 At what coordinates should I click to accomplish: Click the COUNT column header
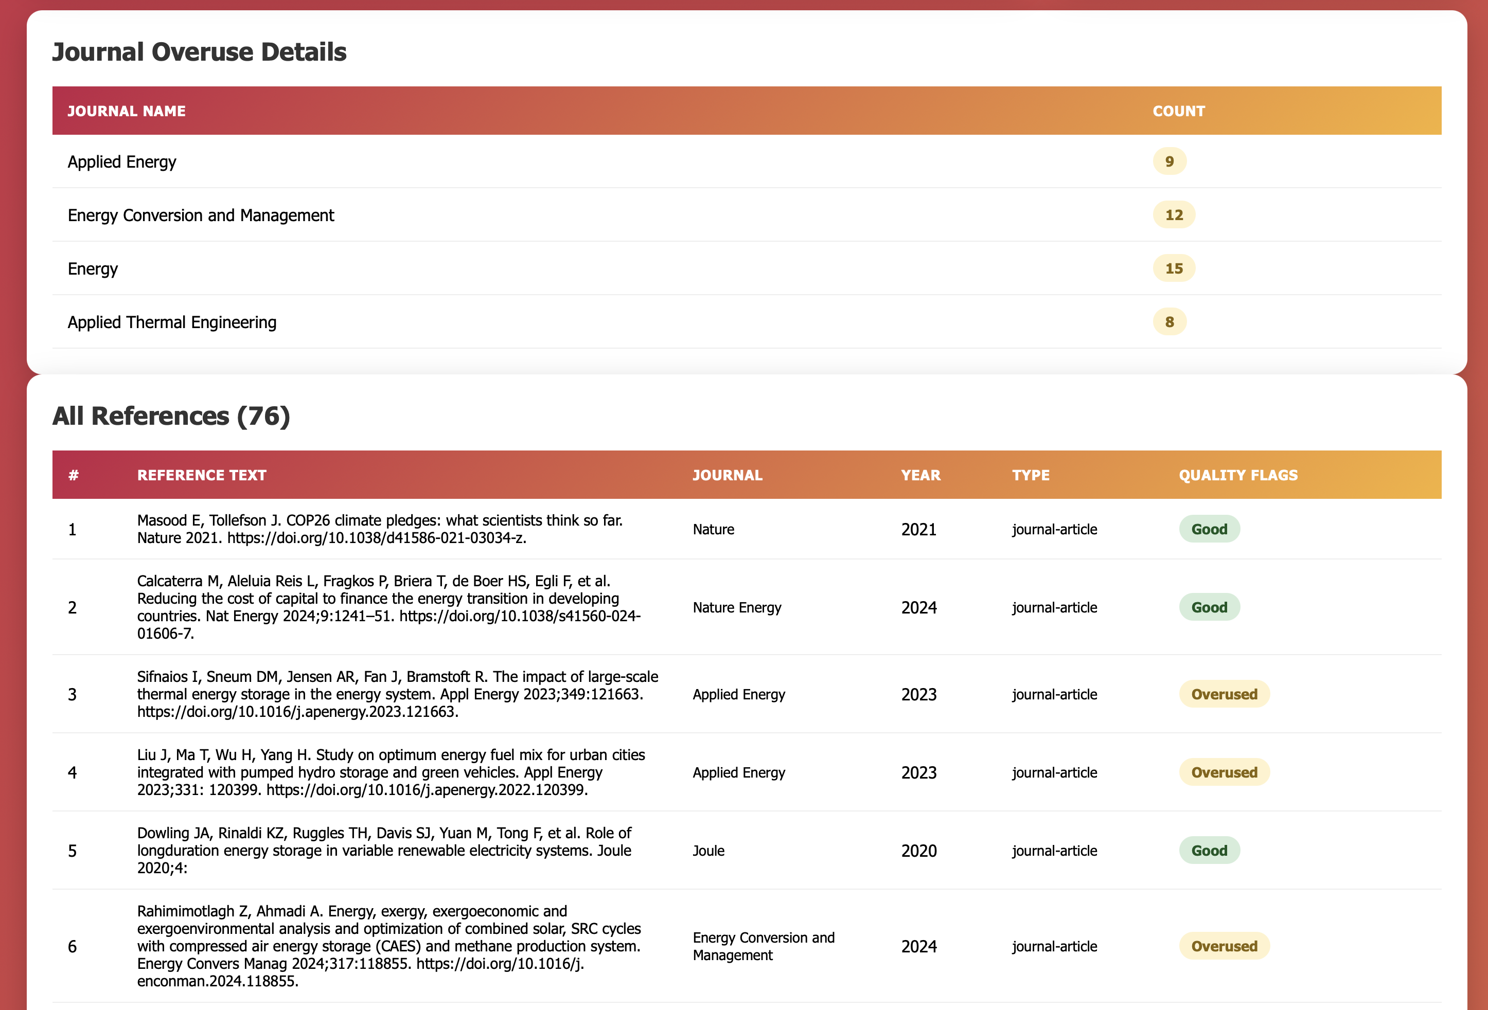(1178, 112)
